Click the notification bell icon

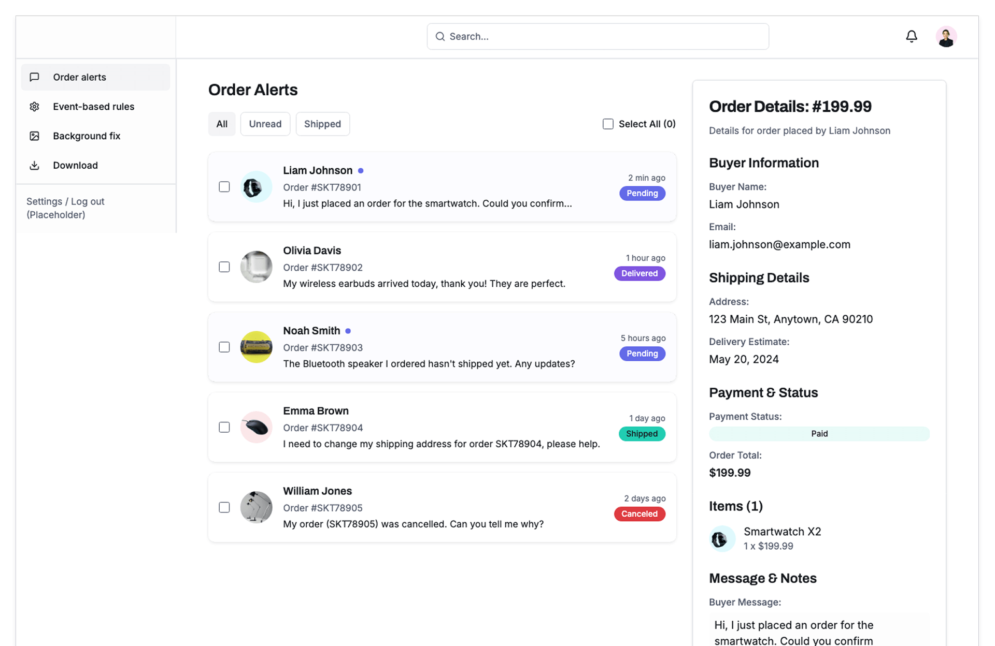tap(911, 36)
